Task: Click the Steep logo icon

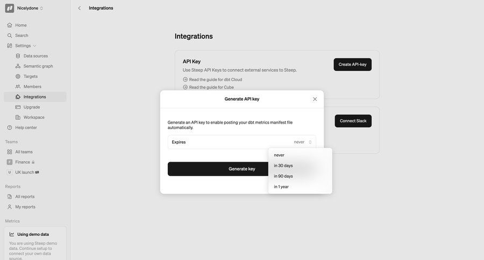Action: [10, 8]
